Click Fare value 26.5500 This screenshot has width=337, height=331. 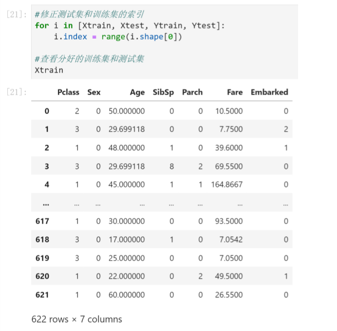click(x=229, y=294)
